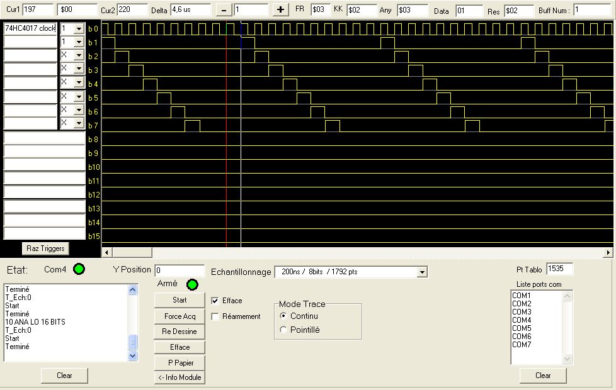The image size is (616, 390).
Task: Select COM6 in the ports list
Action: click(522, 337)
